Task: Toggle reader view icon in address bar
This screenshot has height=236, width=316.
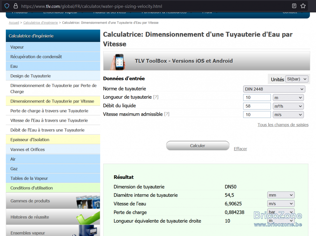Action: (294, 6)
